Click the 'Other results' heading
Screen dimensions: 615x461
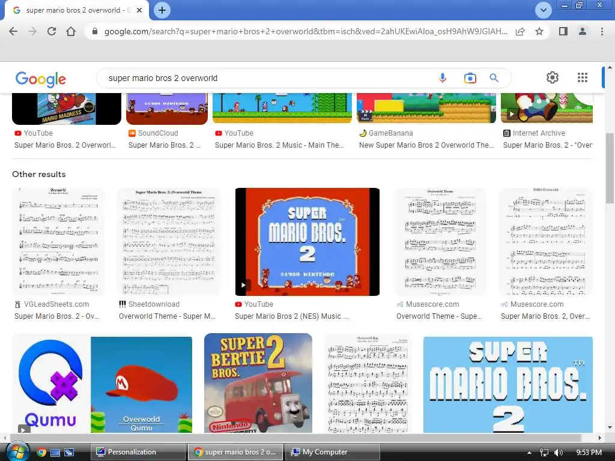(39, 174)
